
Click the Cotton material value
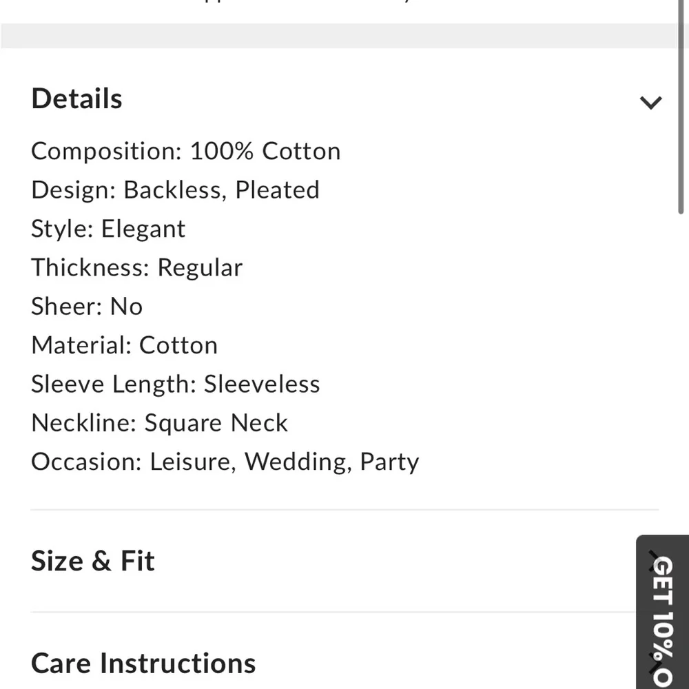(x=178, y=344)
